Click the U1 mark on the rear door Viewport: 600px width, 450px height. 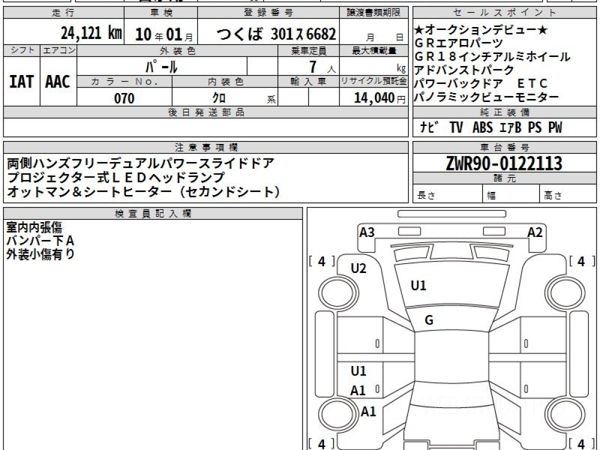(x=358, y=371)
